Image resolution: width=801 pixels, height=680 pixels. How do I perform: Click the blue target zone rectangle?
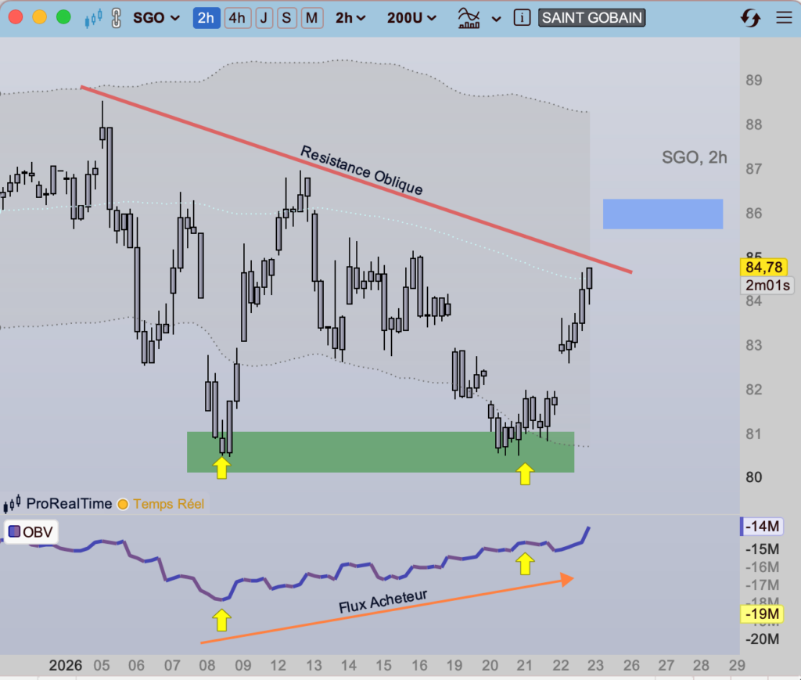pyautogui.click(x=663, y=214)
